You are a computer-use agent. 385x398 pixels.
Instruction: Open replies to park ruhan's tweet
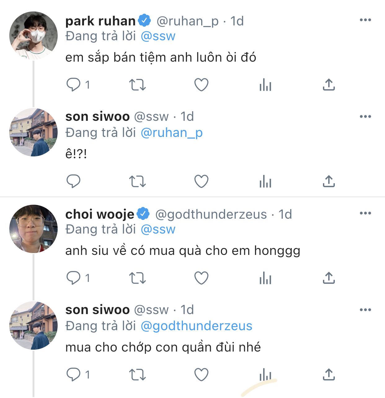coord(74,85)
